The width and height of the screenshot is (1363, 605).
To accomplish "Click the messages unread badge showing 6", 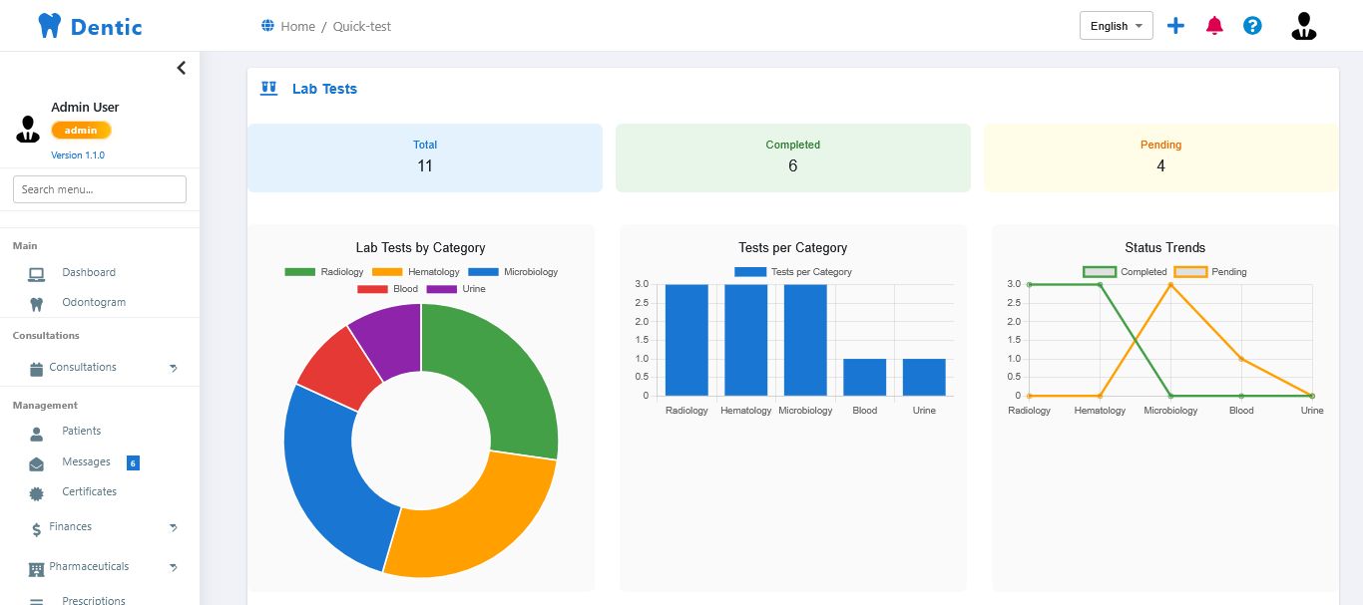I will (x=133, y=462).
